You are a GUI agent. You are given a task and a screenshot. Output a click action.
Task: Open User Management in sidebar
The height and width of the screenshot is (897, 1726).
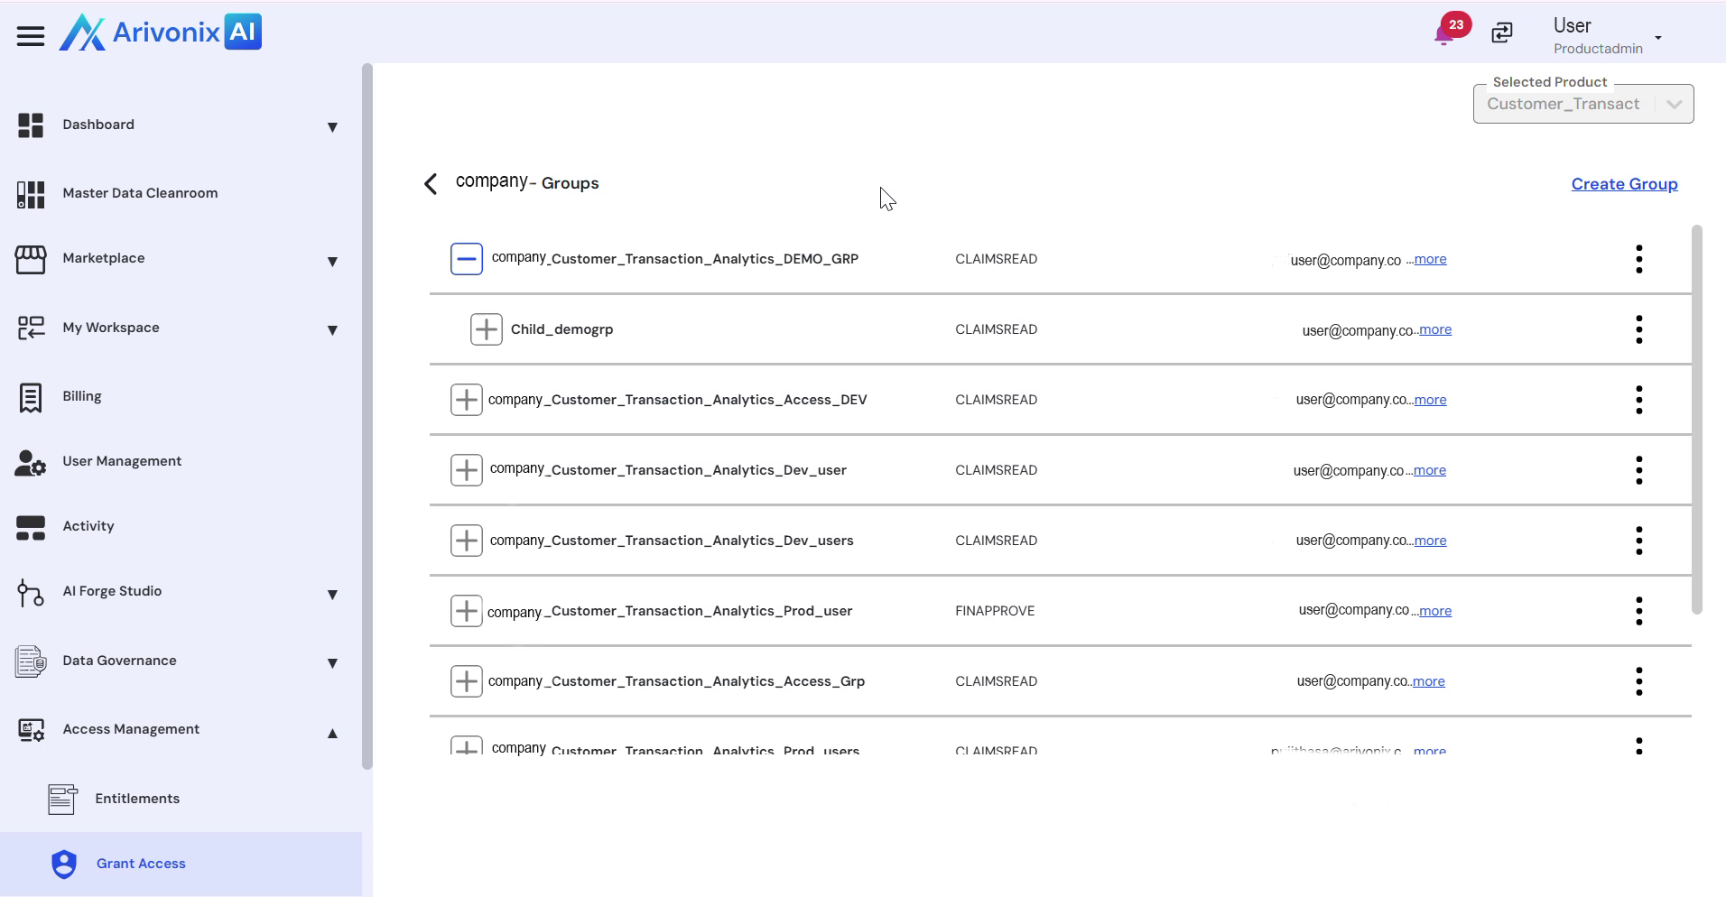click(122, 461)
